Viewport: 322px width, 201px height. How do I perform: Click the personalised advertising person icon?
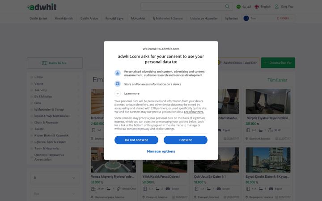pos(118,73)
